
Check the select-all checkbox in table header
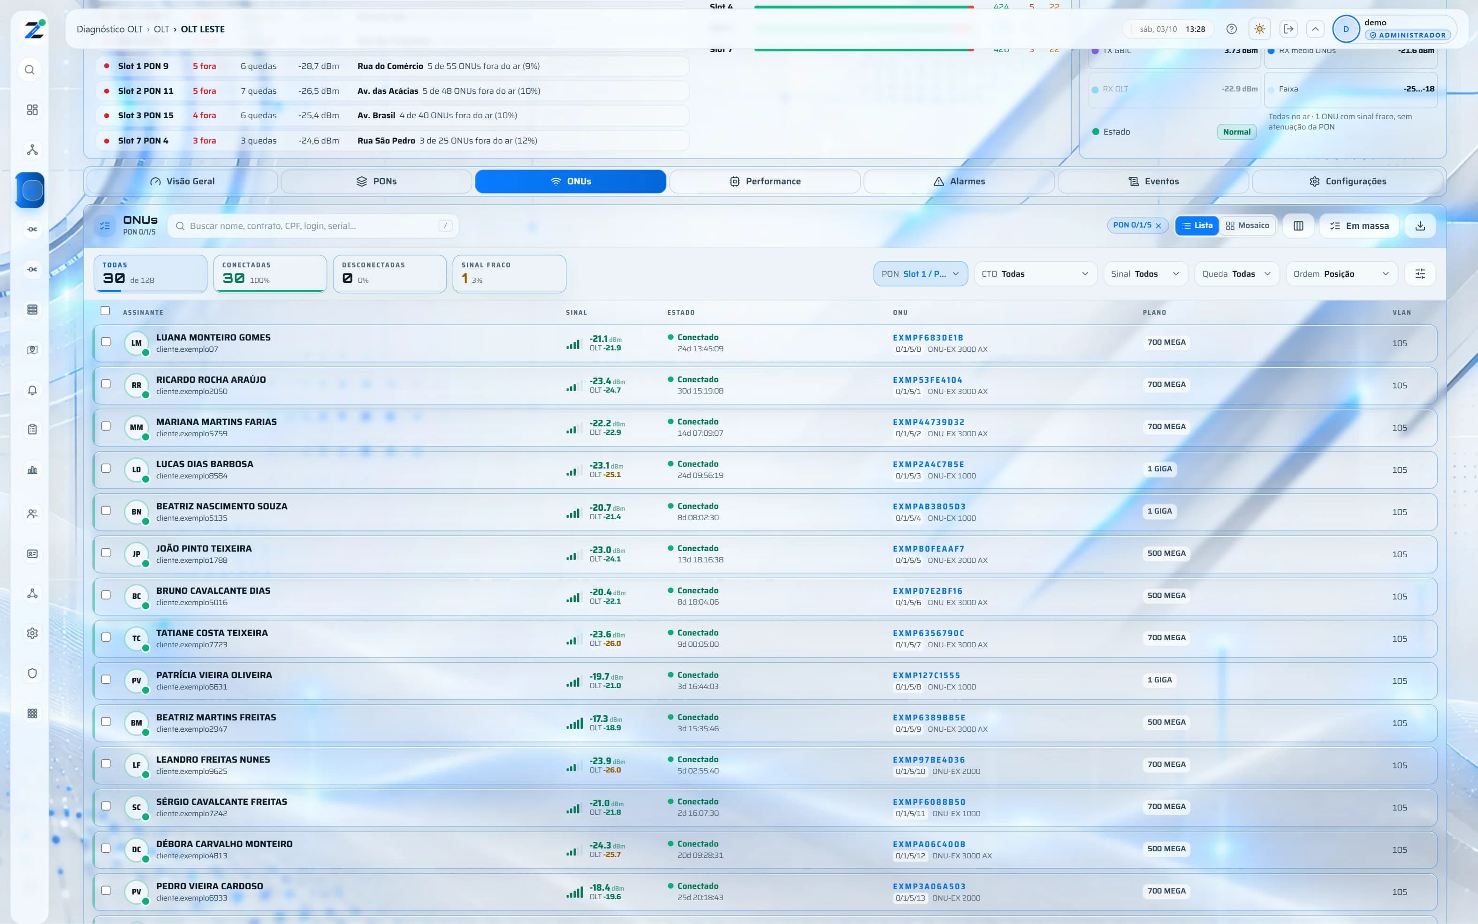coord(105,311)
